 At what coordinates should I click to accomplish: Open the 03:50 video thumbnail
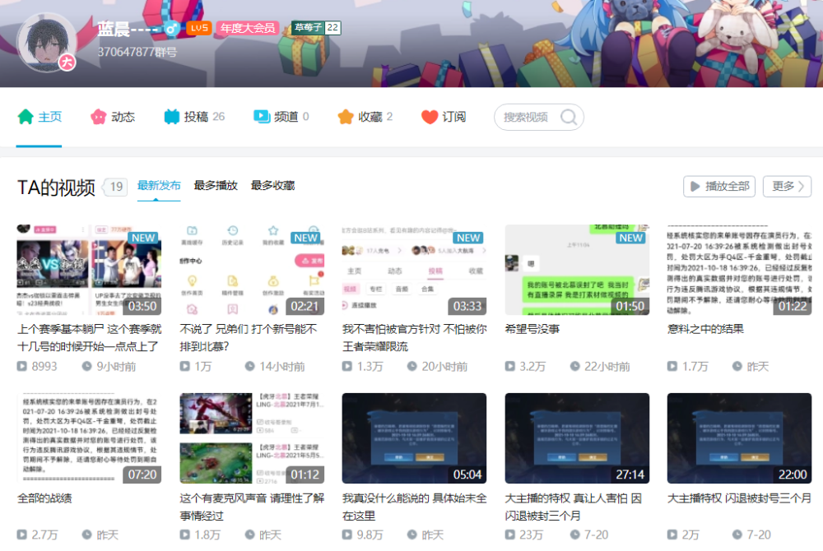[x=89, y=270]
